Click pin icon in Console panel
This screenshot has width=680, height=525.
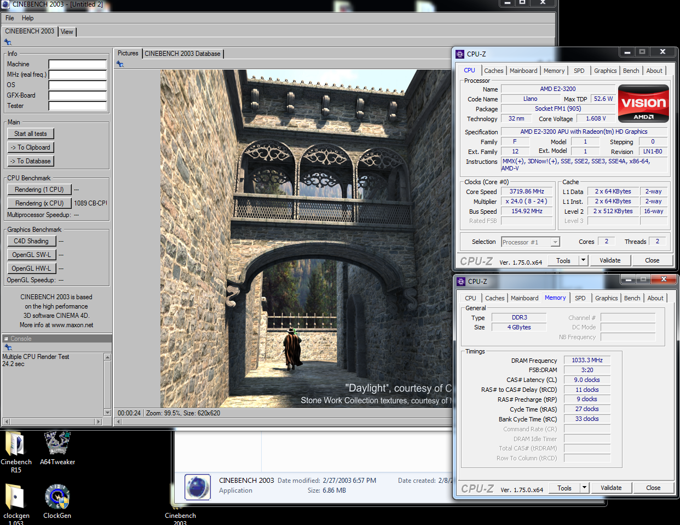[8, 347]
